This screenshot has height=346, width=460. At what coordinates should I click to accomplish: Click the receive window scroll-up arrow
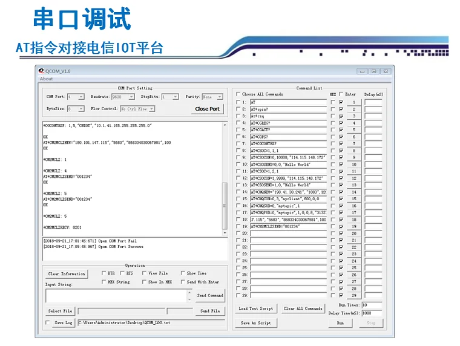225,125
